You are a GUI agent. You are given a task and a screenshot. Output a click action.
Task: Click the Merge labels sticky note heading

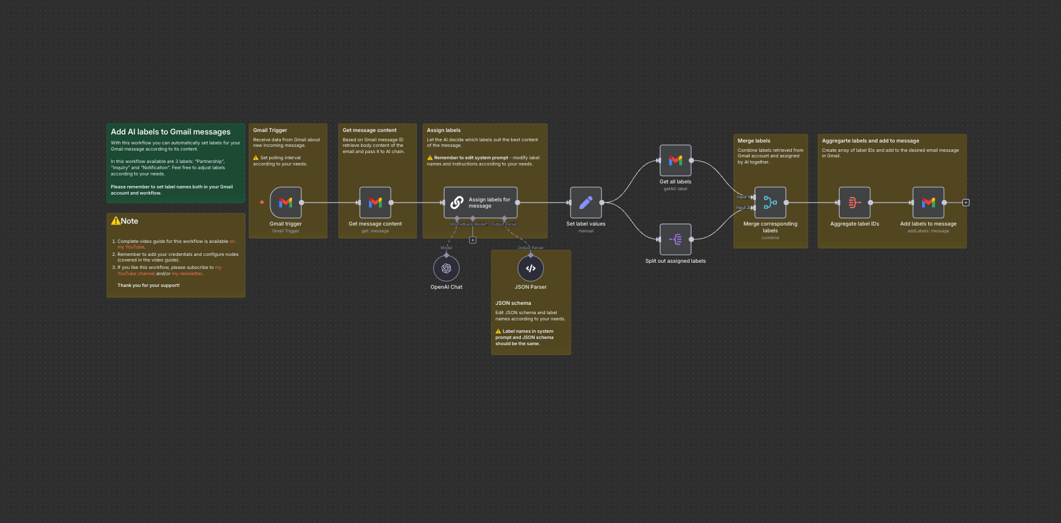(x=753, y=141)
